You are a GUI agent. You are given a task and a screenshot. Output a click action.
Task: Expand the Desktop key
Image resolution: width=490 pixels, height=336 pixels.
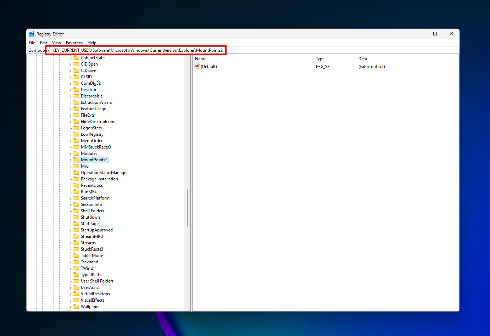point(70,90)
